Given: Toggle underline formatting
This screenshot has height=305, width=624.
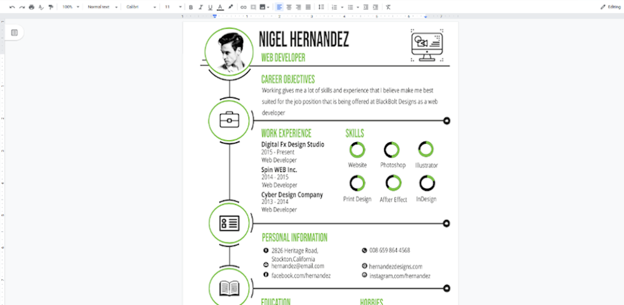Looking at the screenshot, I should click(210, 7).
